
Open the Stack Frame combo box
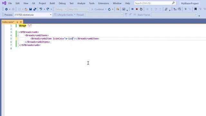tap(174, 15)
